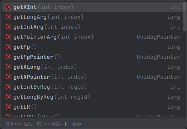Choose getLongArg(int index) completion
Screen dimensions: 187x129
pyautogui.click(x=93, y=17)
